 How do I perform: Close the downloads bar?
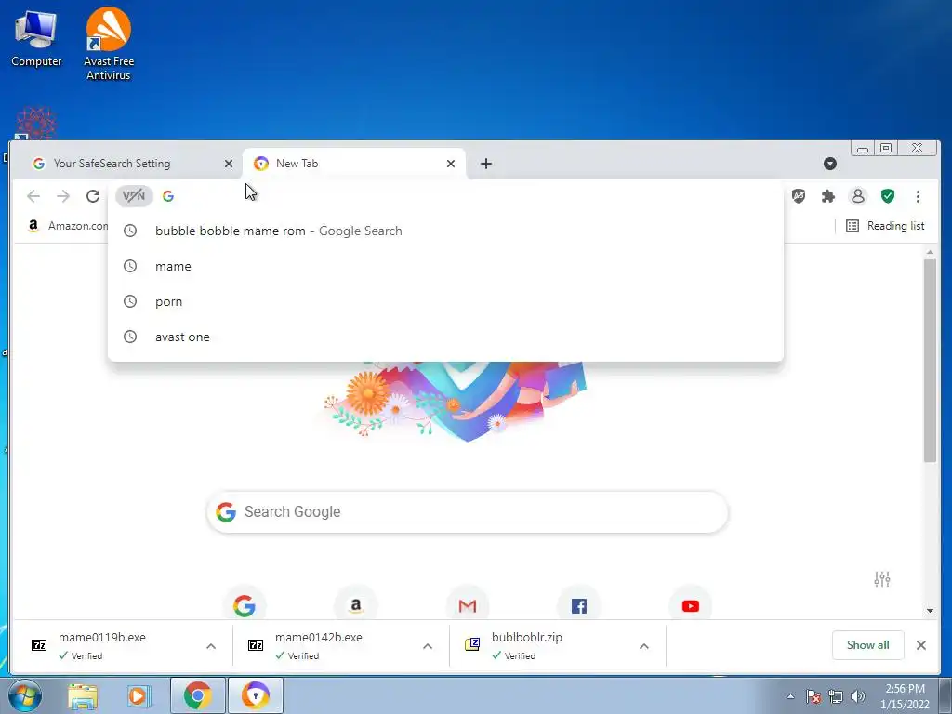(x=921, y=645)
